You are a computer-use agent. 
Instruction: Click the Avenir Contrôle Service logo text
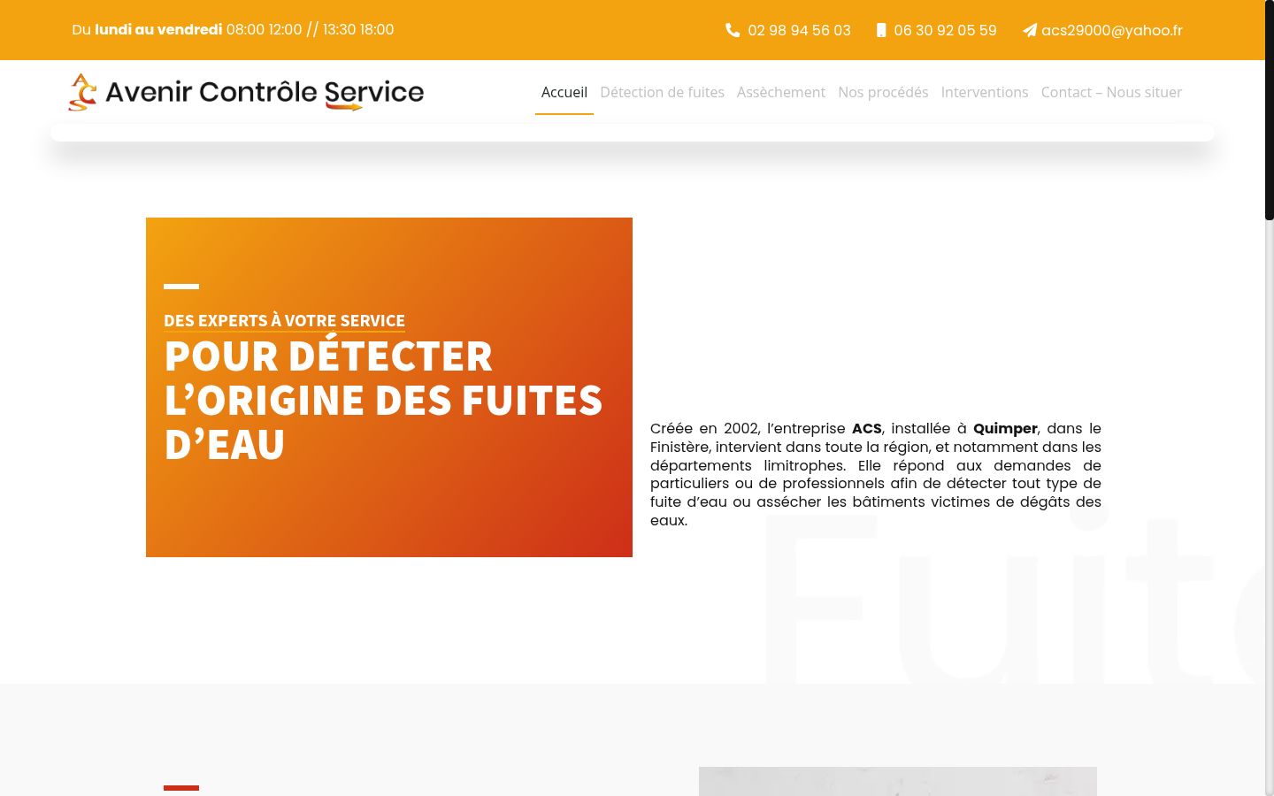tap(265, 92)
